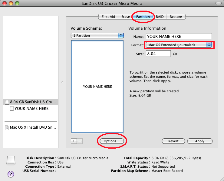The image size is (224, 181).
Task: Click Disk Description SanDisk U3 Cruzer text
Action: pyautogui.click(x=83, y=158)
